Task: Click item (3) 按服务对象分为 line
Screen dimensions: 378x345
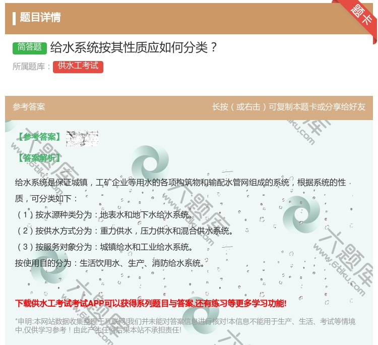Action: (105, 247)
